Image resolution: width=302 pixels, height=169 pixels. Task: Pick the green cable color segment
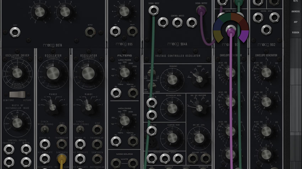[x=225, y=17]
